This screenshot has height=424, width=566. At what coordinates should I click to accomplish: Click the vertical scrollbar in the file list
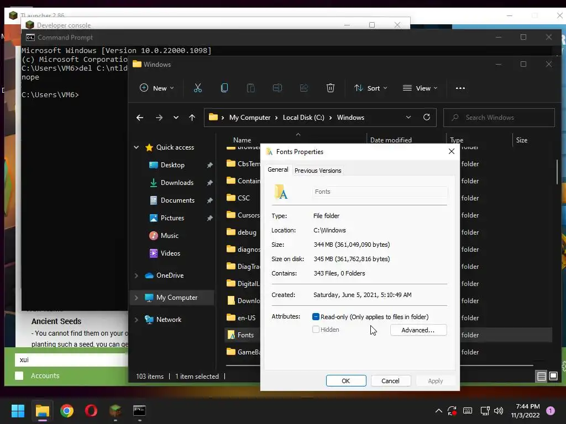click(557, 171)
